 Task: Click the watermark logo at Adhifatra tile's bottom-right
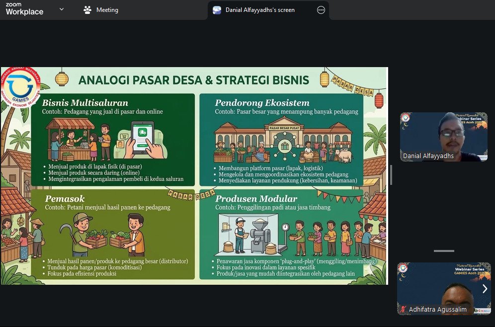482,310
